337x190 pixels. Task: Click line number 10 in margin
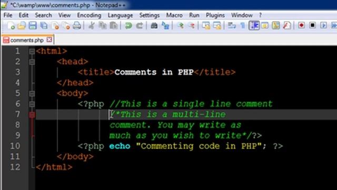tap(15, 146)
